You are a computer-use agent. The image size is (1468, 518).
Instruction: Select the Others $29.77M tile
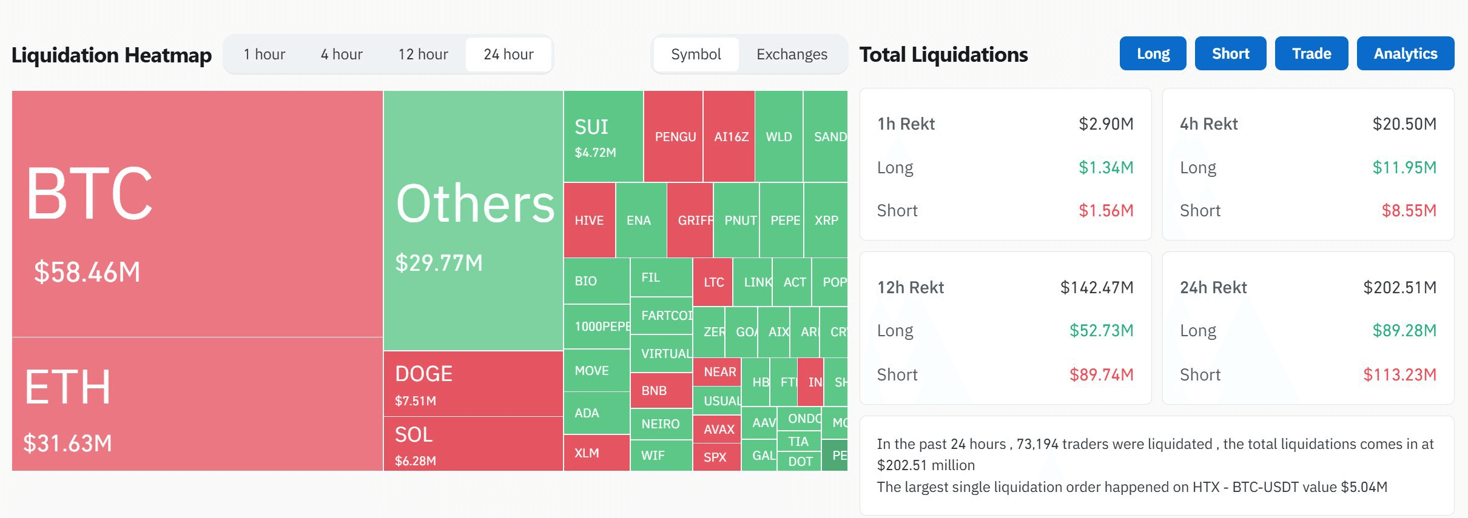coord(473,221)
